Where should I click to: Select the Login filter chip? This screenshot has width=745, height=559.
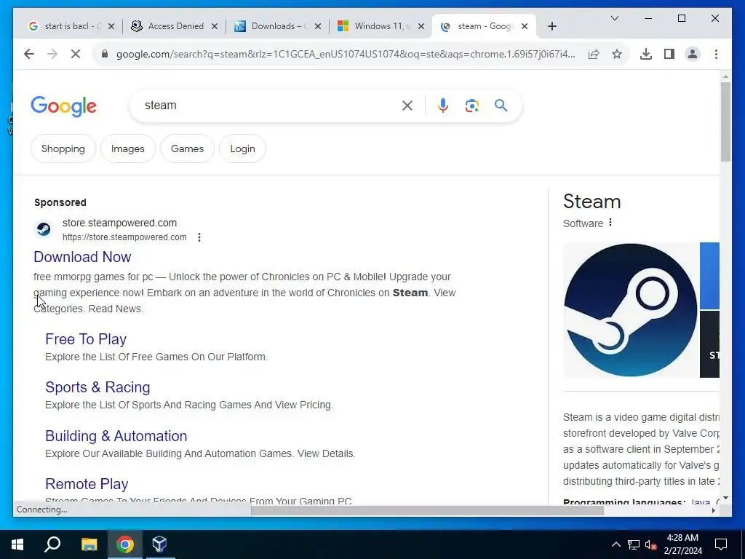click(x=242, y=148)
